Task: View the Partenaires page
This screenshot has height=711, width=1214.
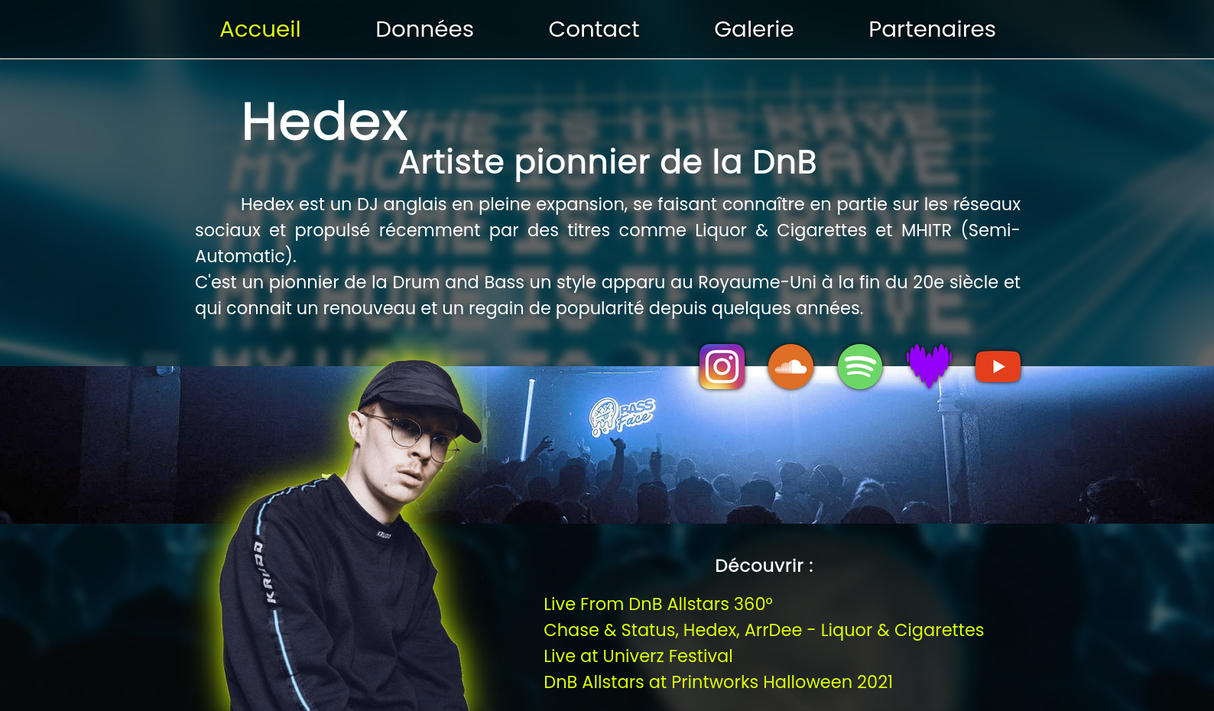Action: tap(932, 29)
